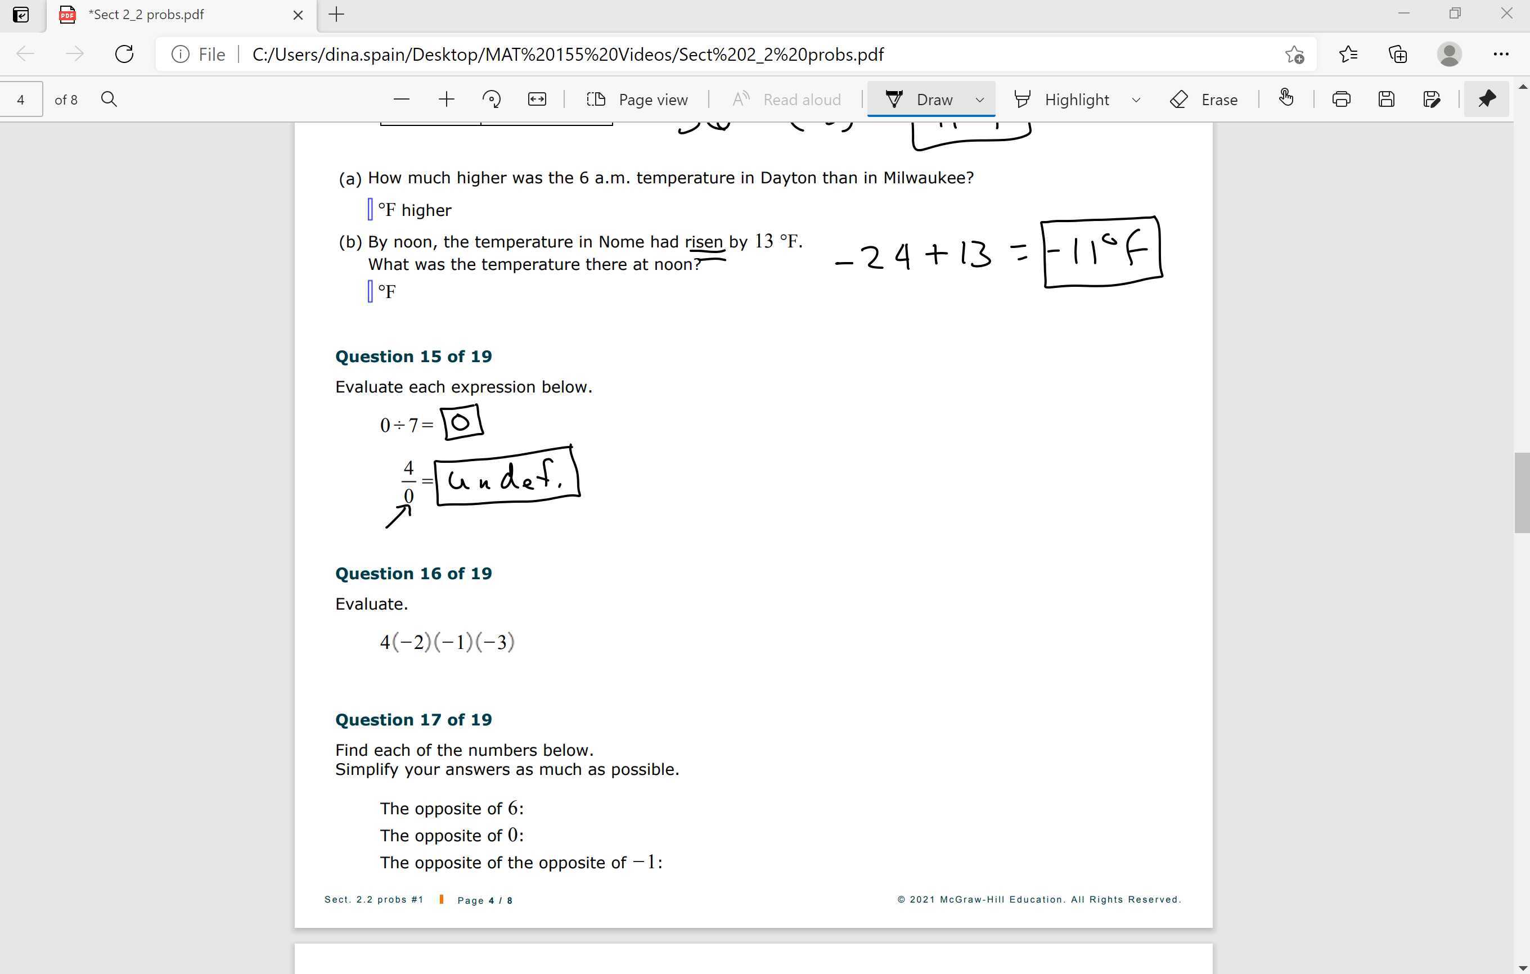The width and height of the screenshot is (1530, 974).
Task: Activate fit to width
Action: click(537, 99)
